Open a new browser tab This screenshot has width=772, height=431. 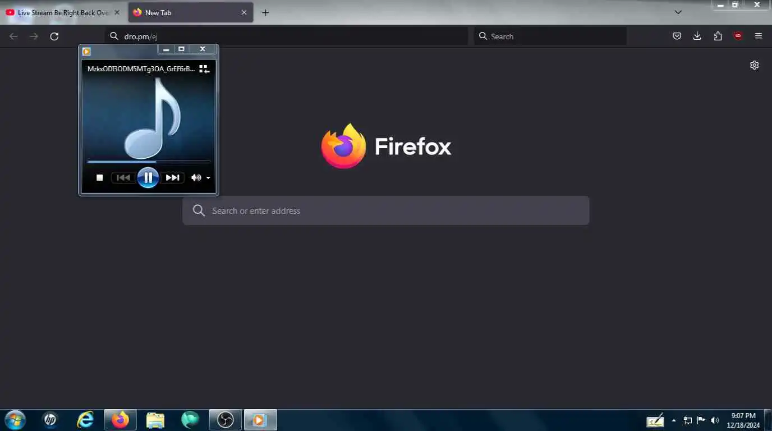coord(265,12)
